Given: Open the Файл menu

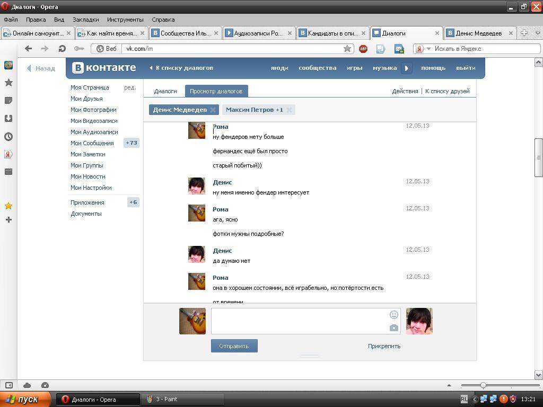Looking at the screenshot, I should coord(11,20).
